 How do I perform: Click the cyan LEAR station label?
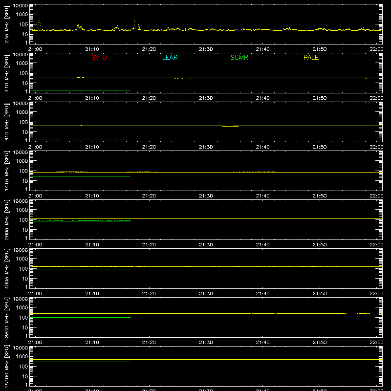click(170, 57)
